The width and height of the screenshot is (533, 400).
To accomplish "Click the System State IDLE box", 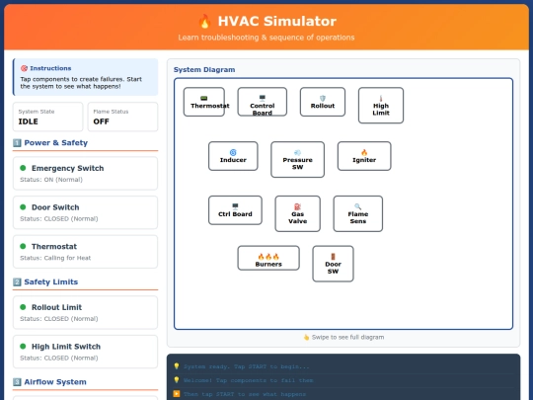I will (48, 117).
